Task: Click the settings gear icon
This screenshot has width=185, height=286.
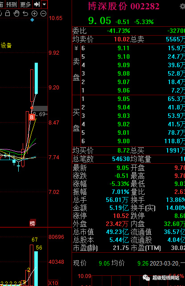Action: click(x=182, y=6)
